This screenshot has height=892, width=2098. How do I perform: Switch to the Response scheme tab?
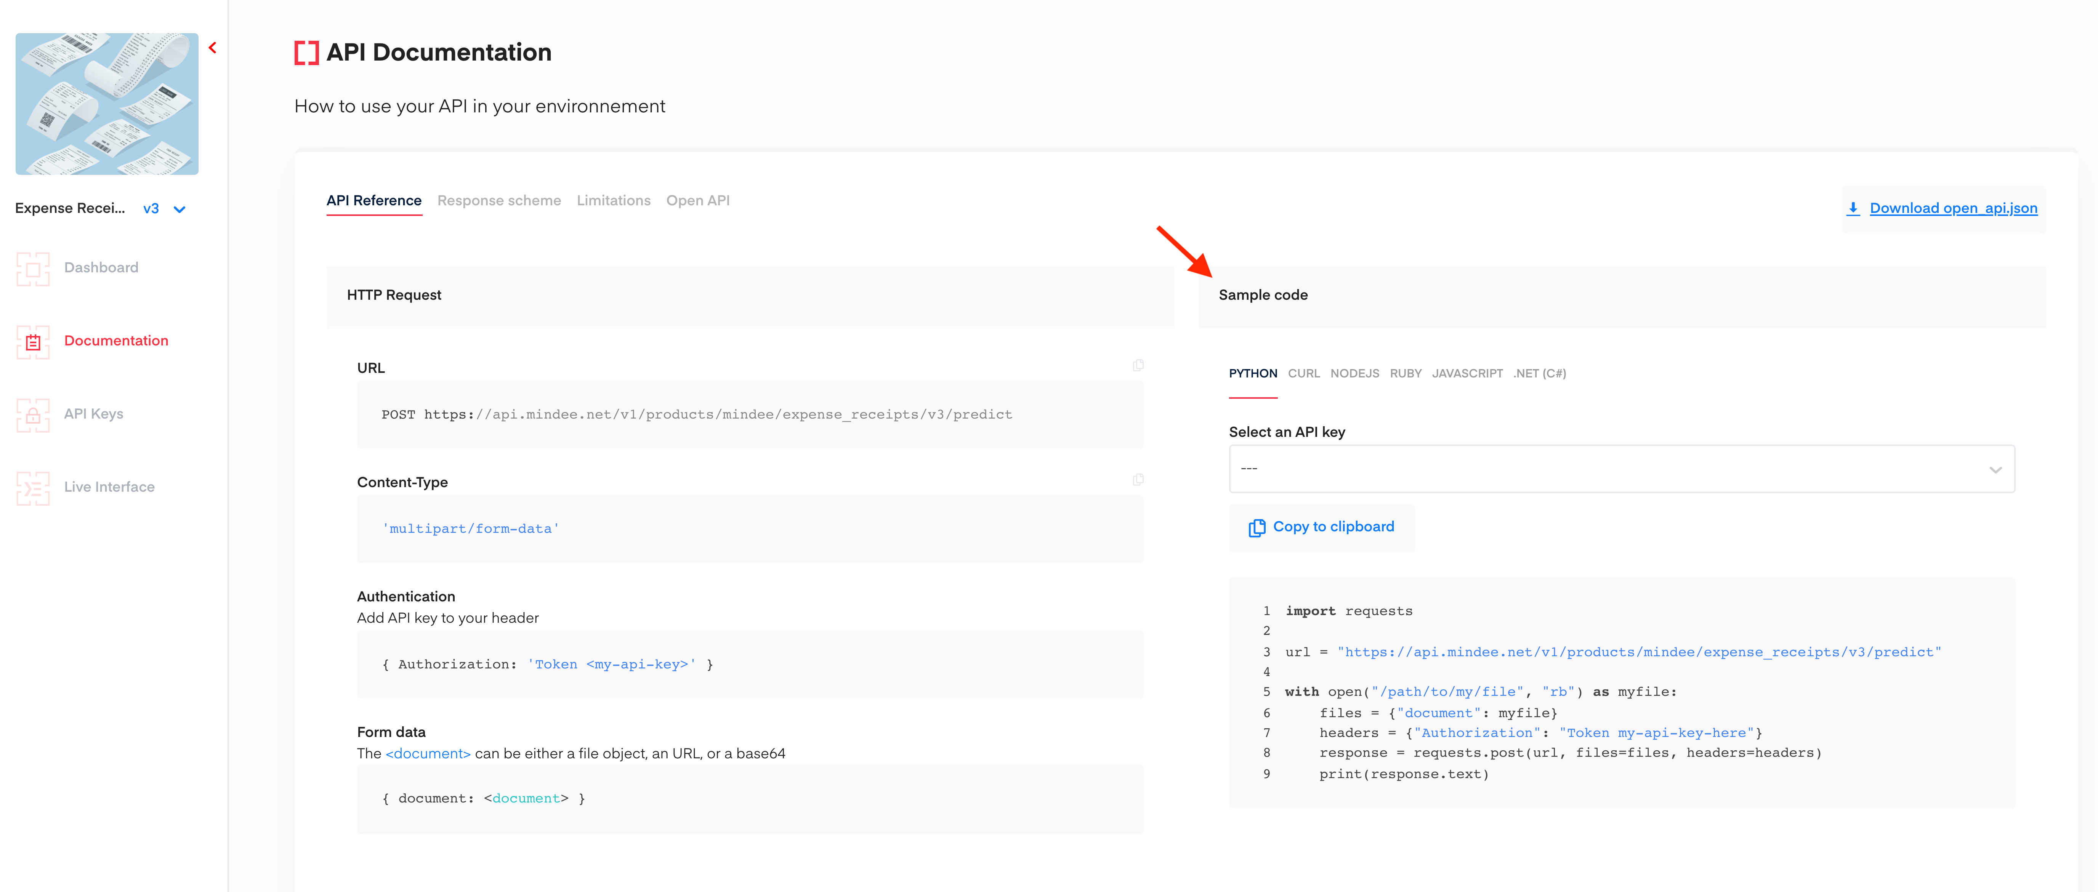click(498, 200)
